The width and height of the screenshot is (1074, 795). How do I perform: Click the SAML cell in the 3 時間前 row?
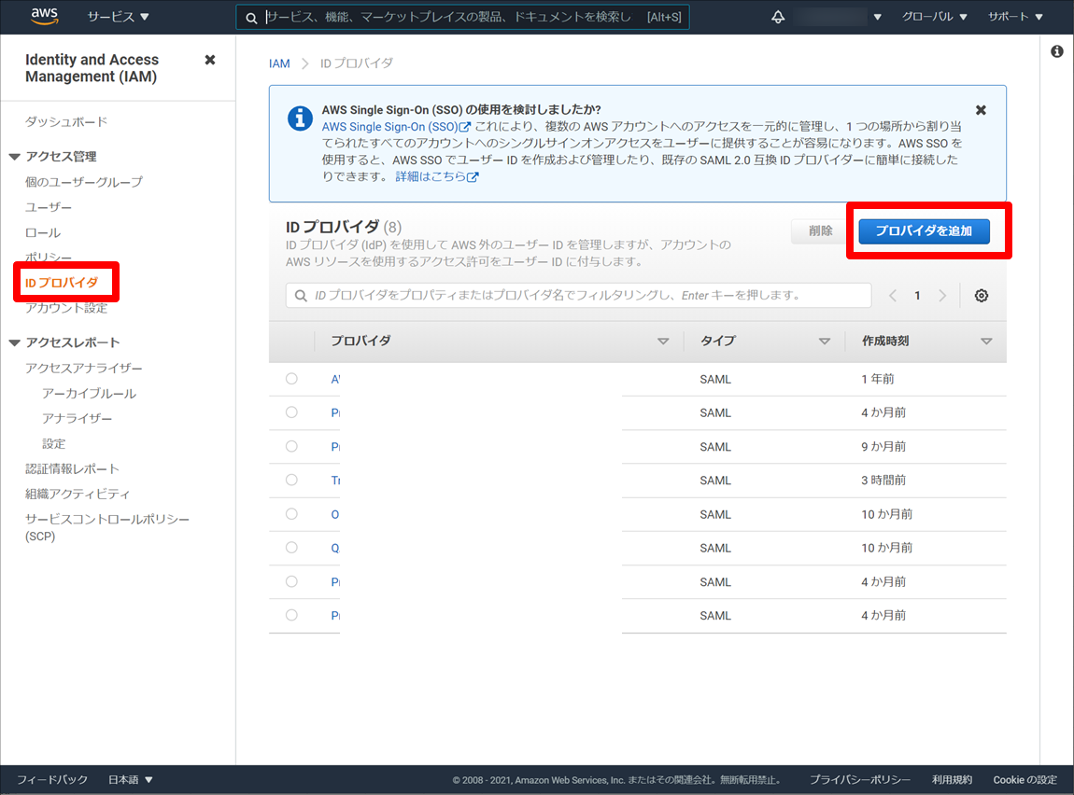[x=715, y=481]
